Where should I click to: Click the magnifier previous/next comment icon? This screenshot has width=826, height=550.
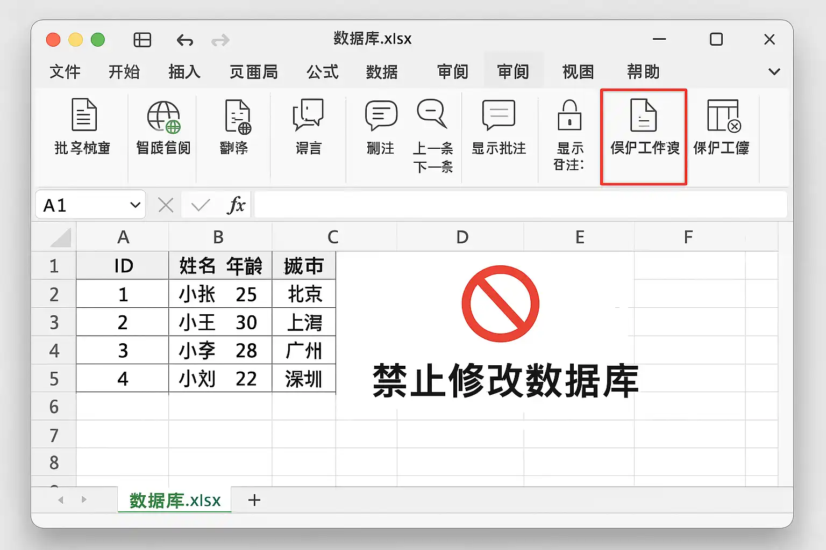[x=432, y=113]
